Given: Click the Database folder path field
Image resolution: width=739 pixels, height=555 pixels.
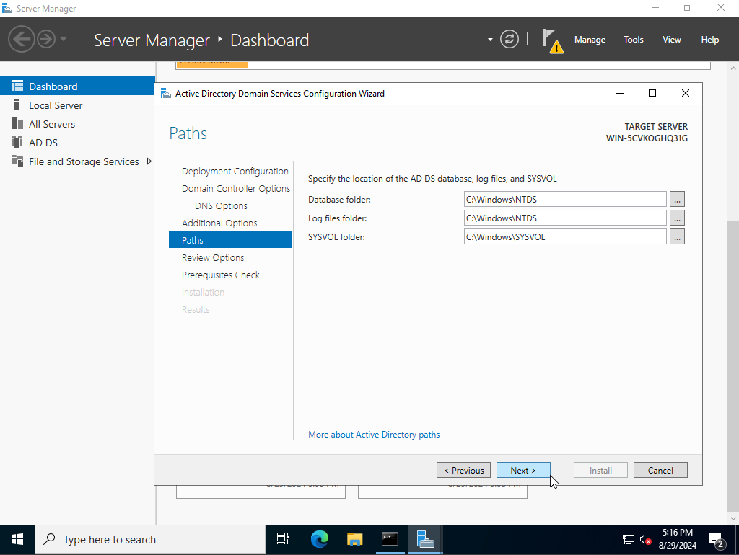Looking at the screenshot, I should click(565, 199).
